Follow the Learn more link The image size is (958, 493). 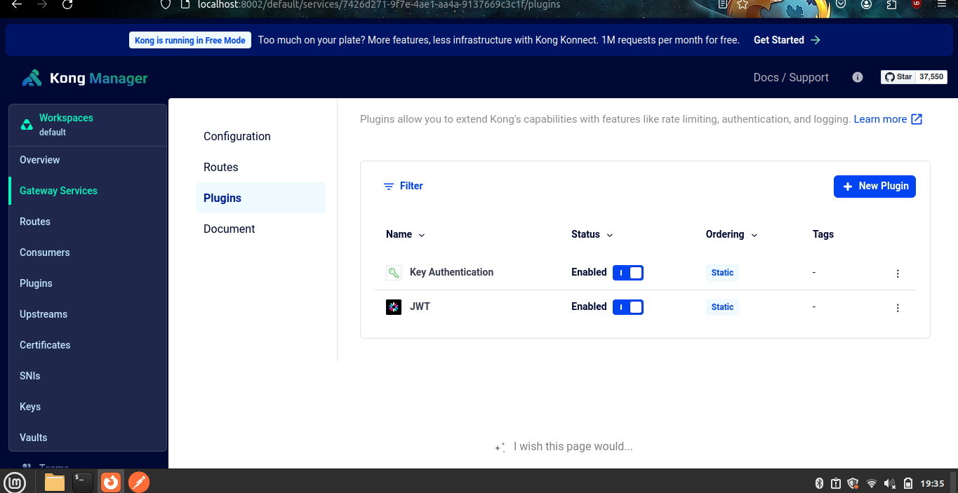[880, 119]
